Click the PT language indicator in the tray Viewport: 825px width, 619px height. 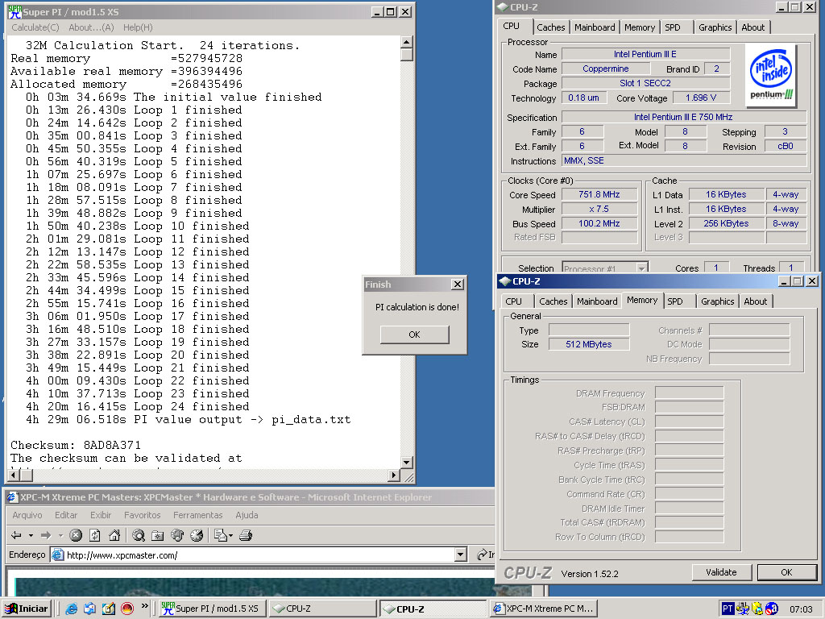[x=728, y=609]
